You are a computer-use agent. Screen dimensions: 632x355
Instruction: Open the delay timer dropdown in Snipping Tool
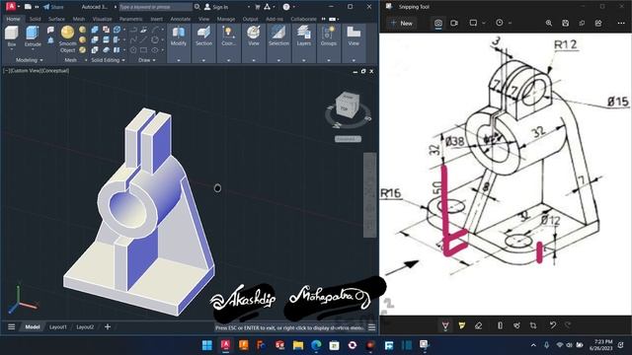(510, 23)
